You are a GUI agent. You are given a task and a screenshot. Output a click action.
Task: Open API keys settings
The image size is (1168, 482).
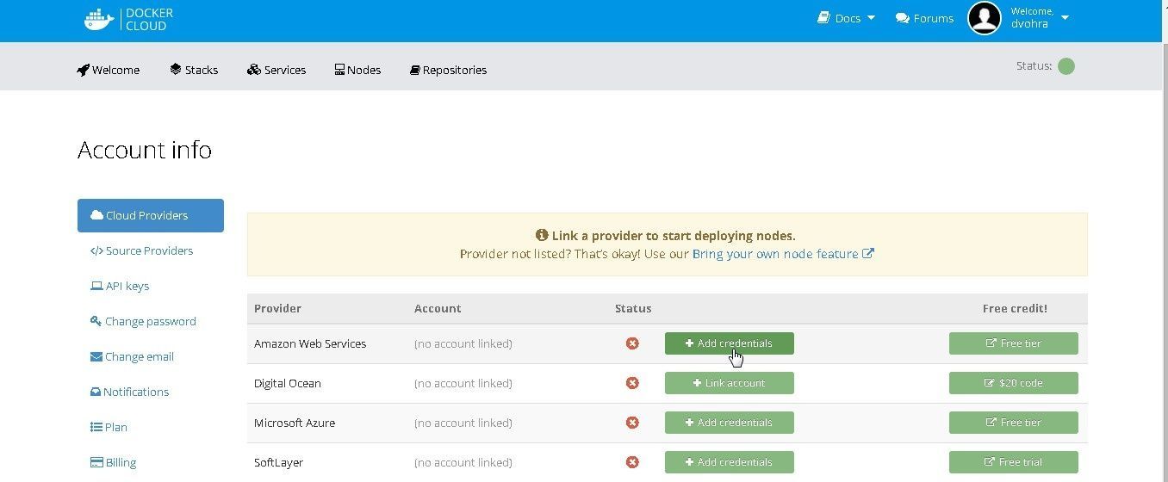(120, 287)
